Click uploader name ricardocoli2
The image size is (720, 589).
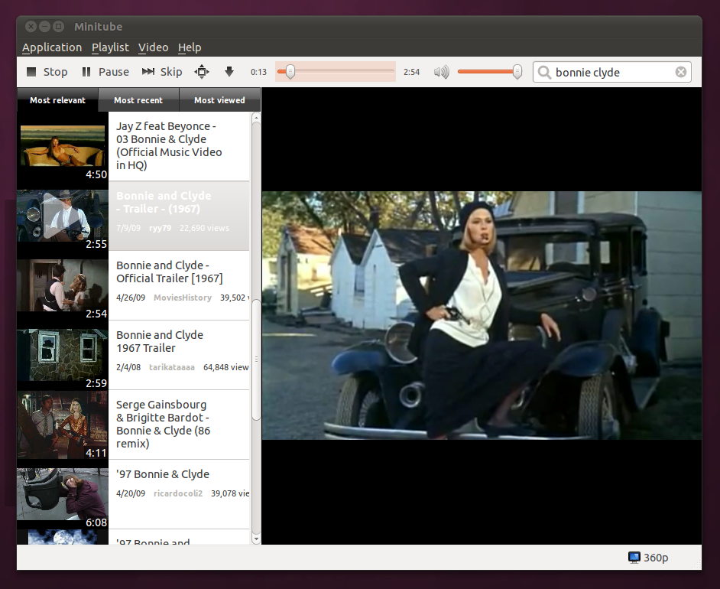pyautogui.click(x=177, y=493)
